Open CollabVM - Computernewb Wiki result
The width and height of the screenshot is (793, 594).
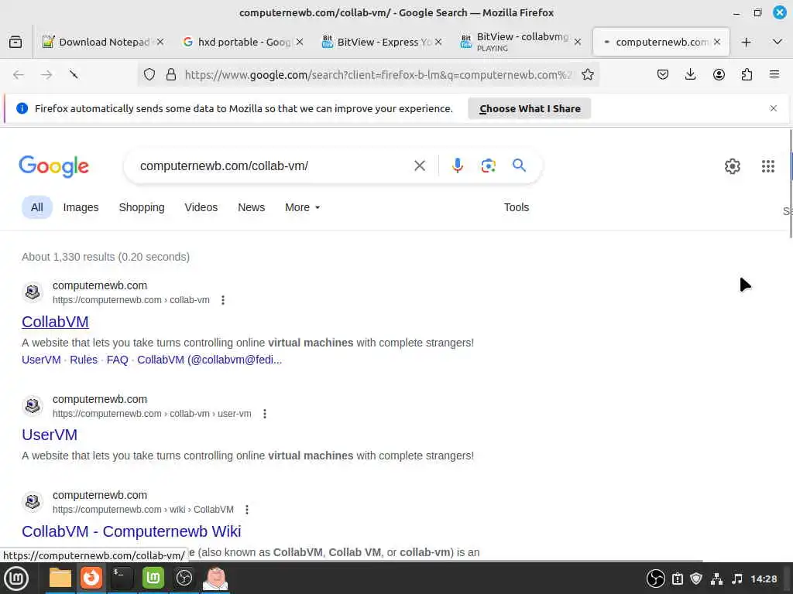pos(132,531)
